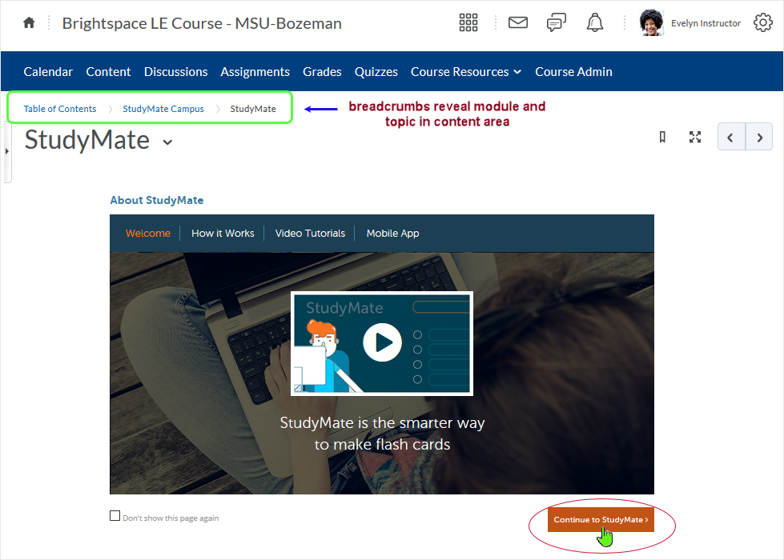Open Discussions in the navbar
The width and height of the screenshot is (784, 560).
click(x=175, y=72)
